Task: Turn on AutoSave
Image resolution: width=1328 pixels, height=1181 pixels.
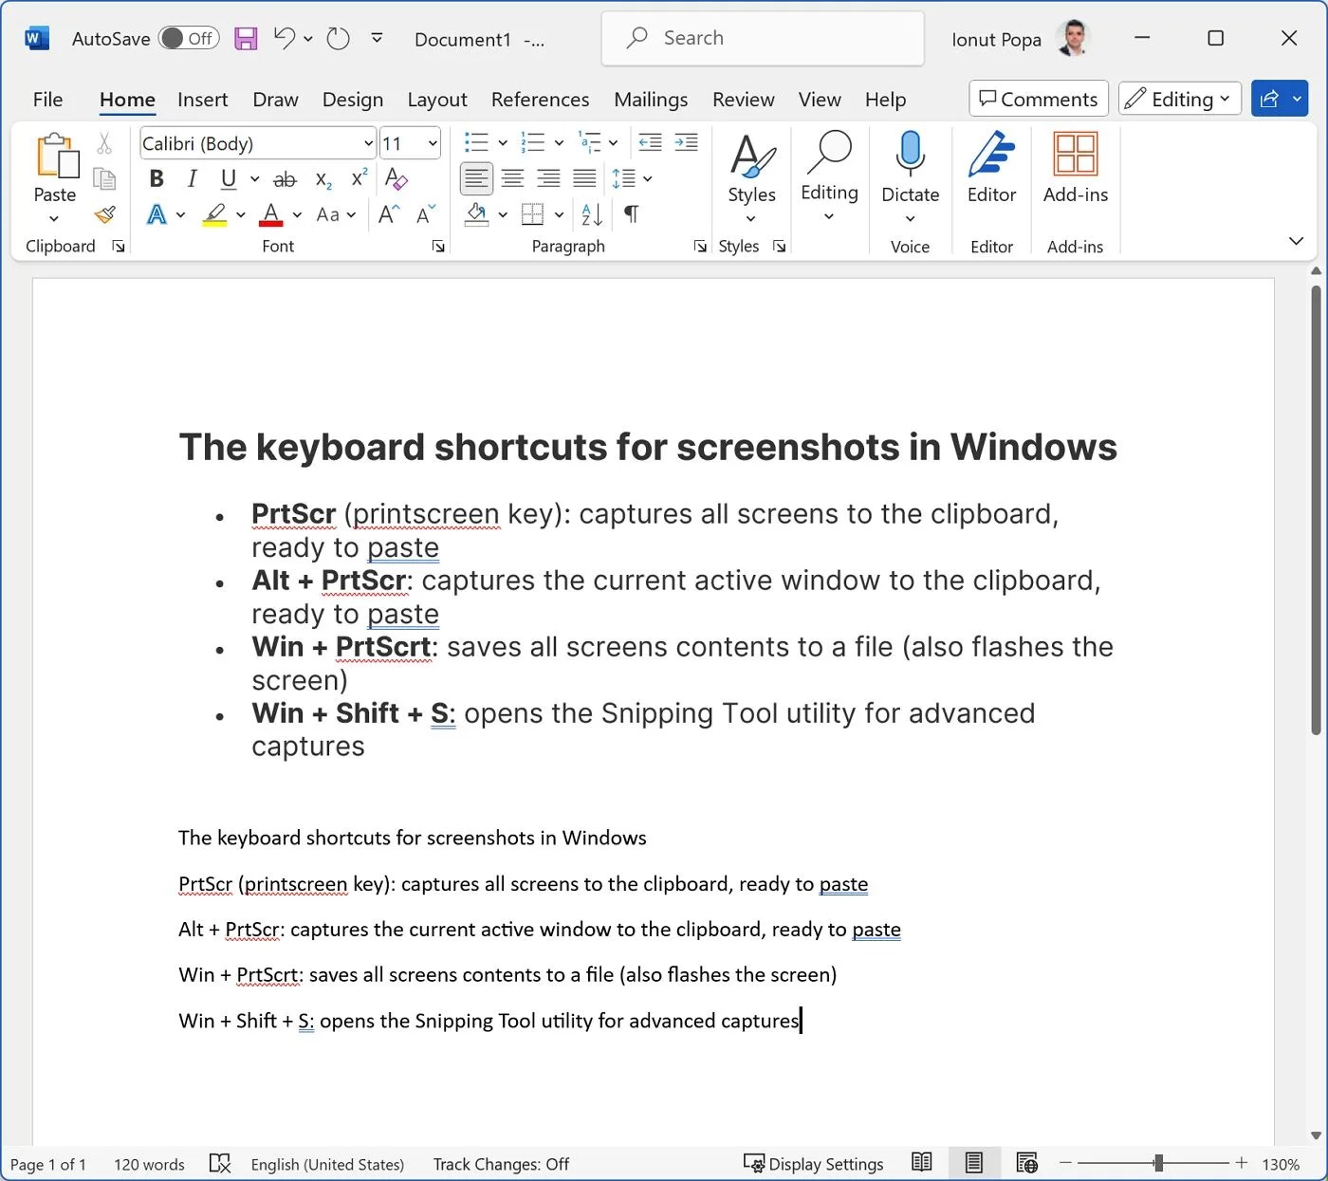Action: [x=187, y=38]
